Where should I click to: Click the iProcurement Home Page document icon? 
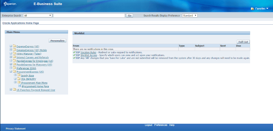(20, 86)
